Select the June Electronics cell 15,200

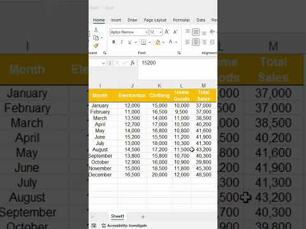[132, 137]
